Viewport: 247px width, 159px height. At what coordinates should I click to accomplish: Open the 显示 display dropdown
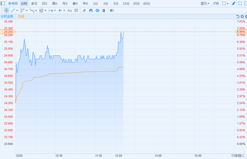[205, 3]
